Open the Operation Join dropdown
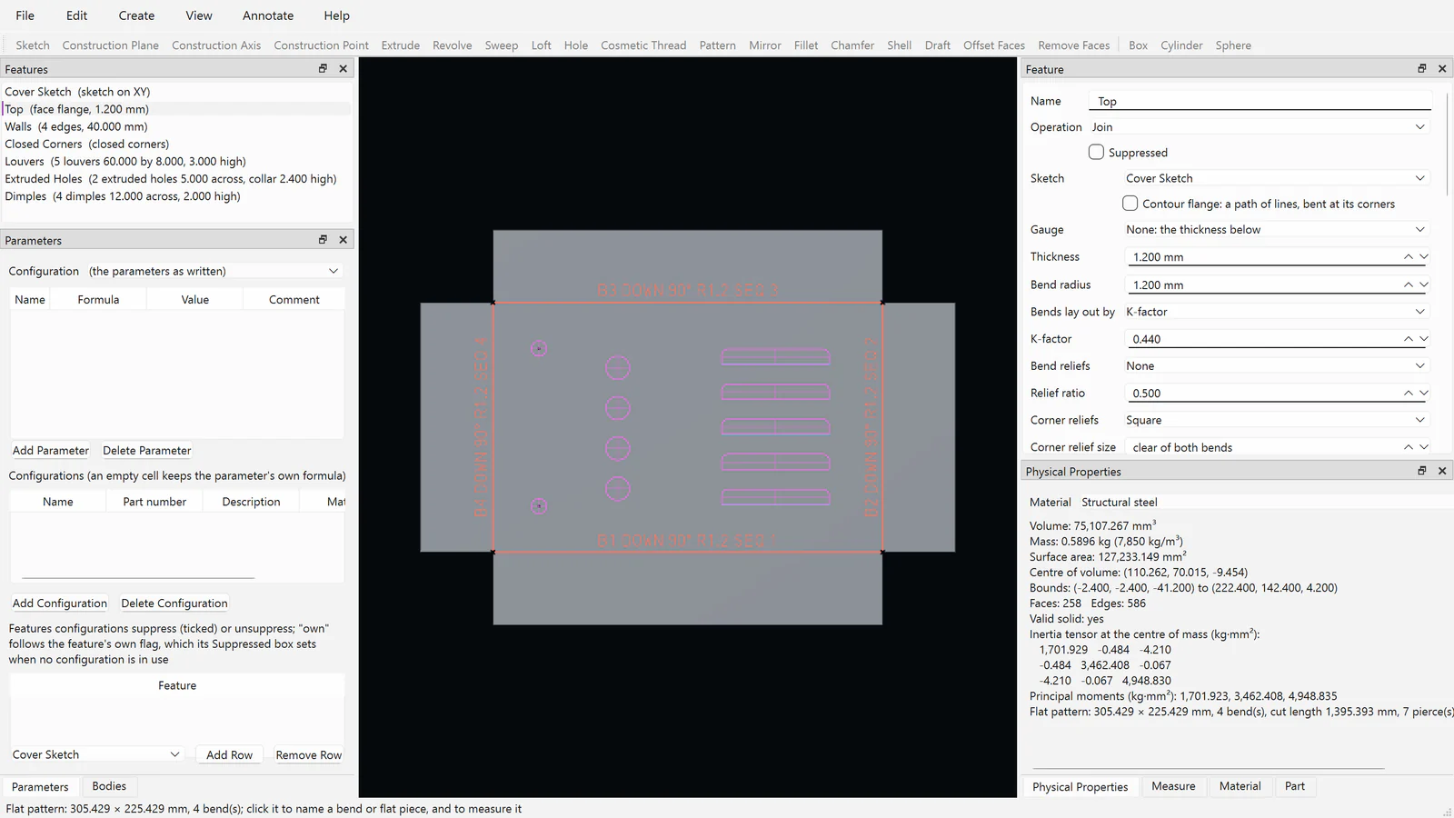Screen dimensions: 1454x818 [1259, 127]
